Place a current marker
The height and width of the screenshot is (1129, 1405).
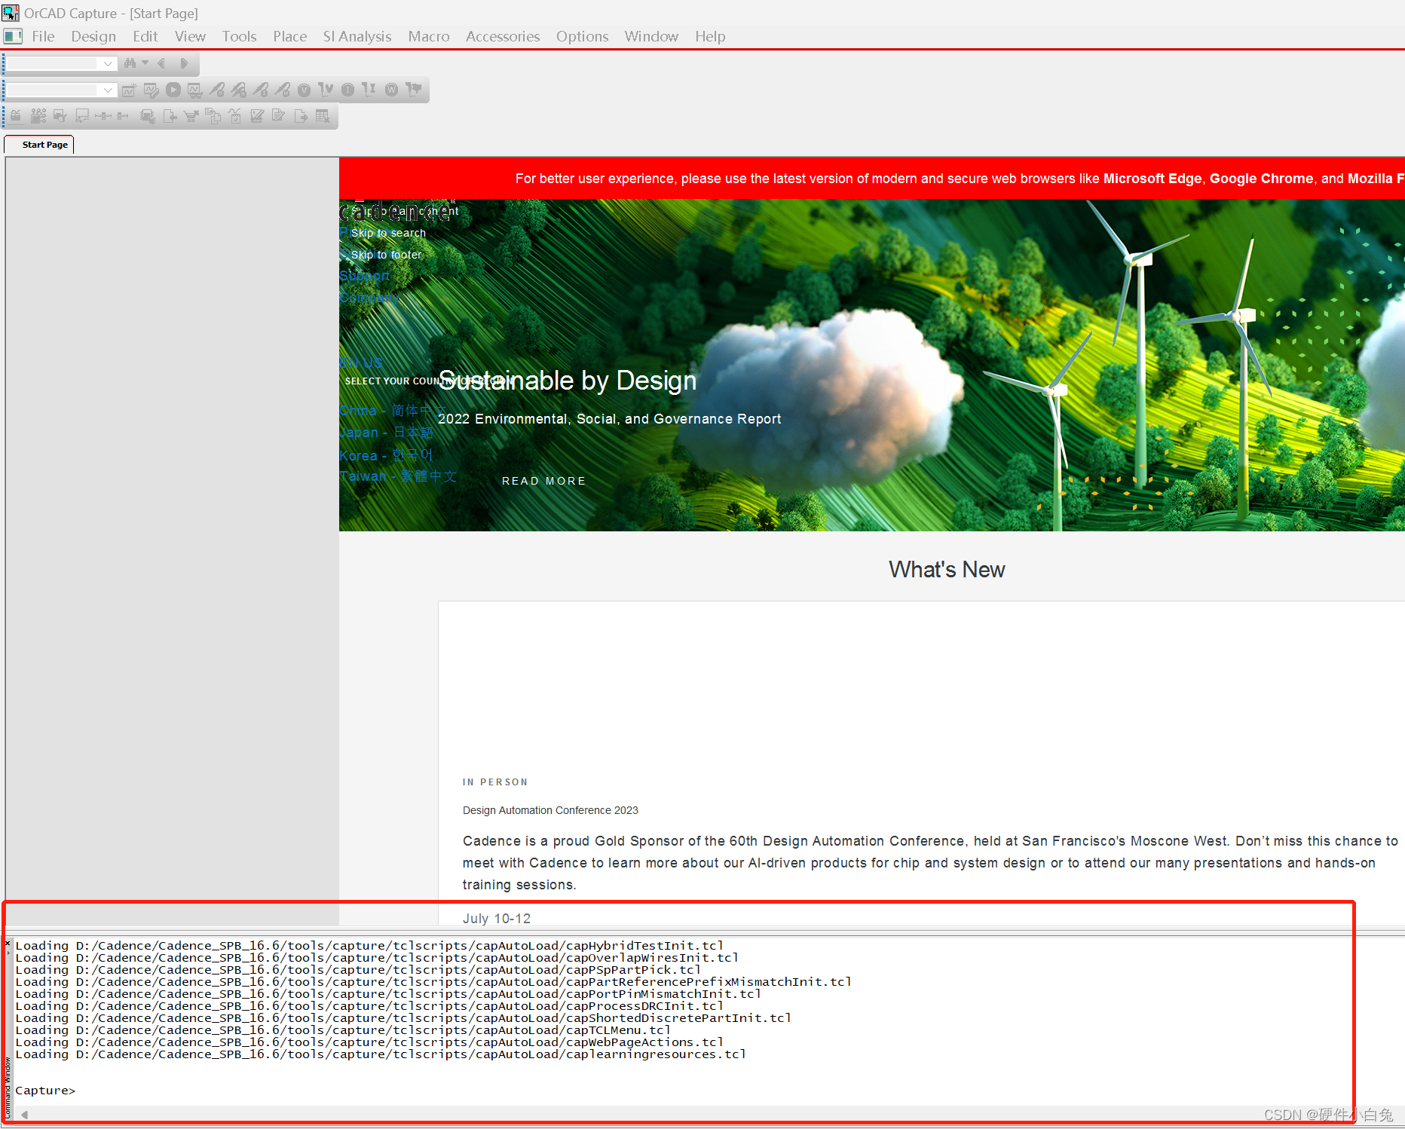[x=262, y=90]
